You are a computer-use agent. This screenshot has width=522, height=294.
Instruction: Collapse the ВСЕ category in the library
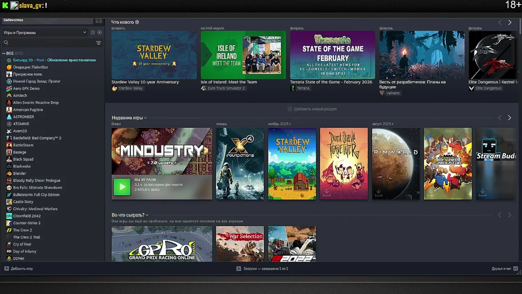pyautogui.click(x=4, y=53)
